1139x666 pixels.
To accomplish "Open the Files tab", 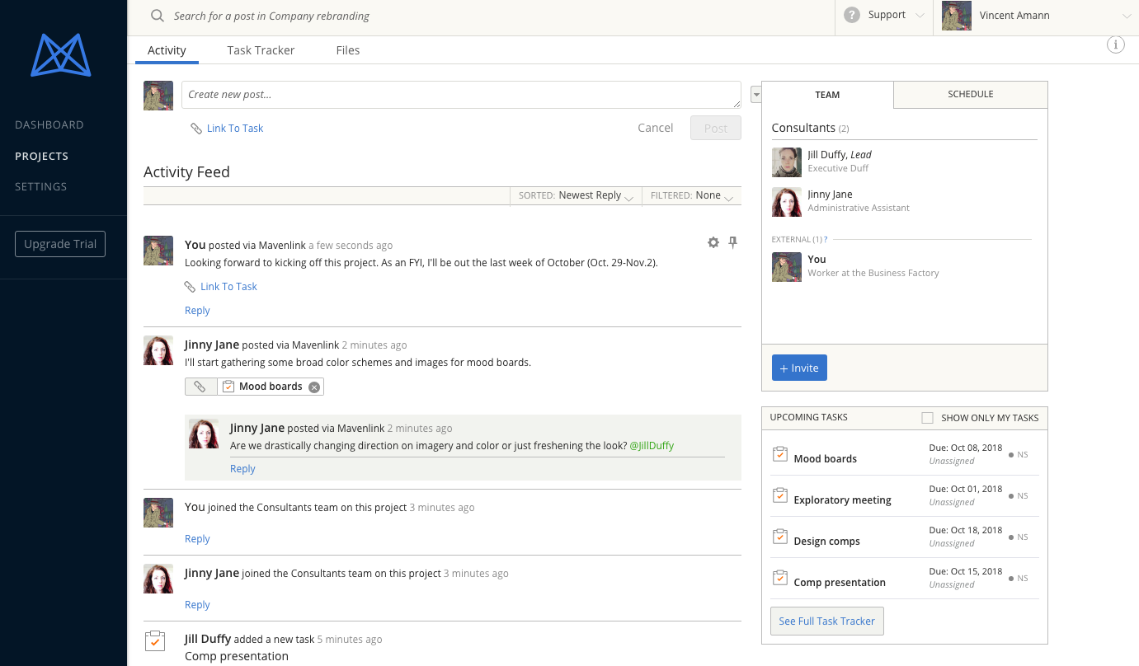I will [348, 50].
